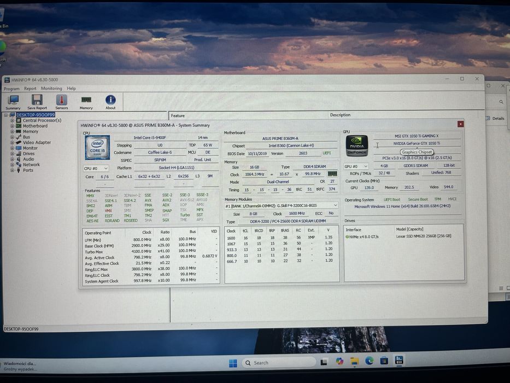
Task: Expand the Motherboard tree node
Action: point(12,126)
